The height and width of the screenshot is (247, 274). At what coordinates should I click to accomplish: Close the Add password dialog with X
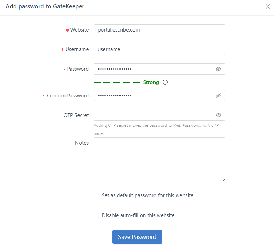click(x=268, y=7)
